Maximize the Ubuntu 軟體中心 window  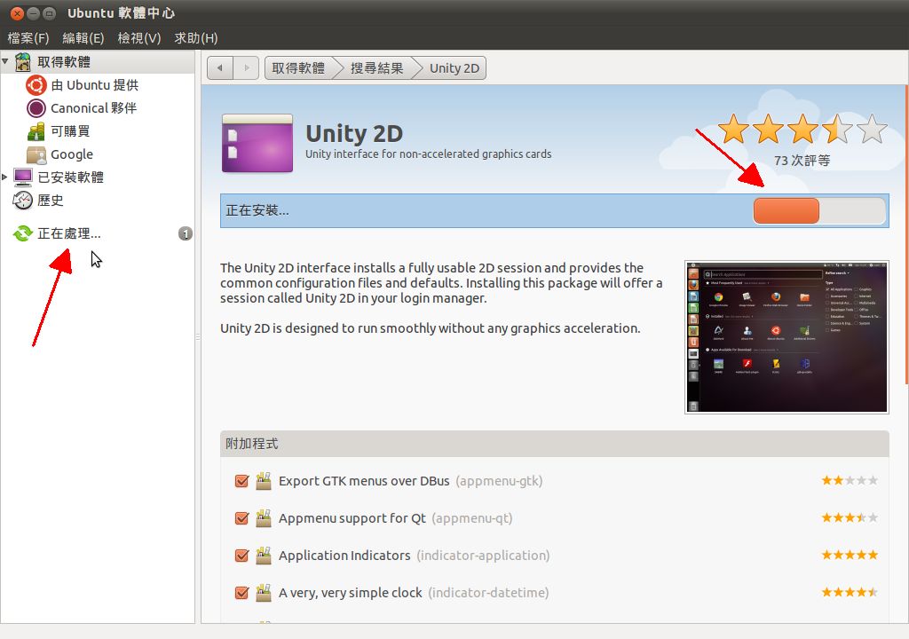(50, 13)
